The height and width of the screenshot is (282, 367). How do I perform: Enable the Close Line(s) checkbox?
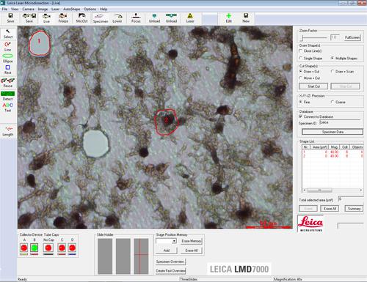[301, 51]
